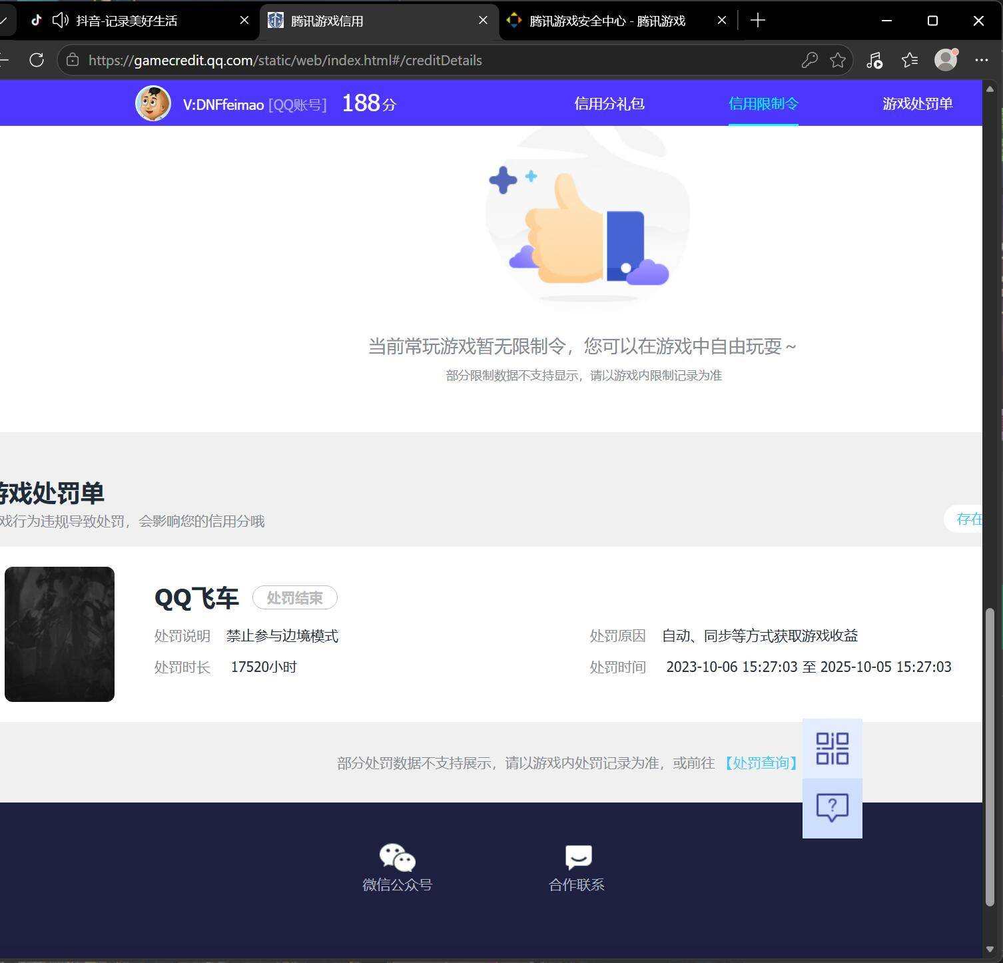Screen dimensions: 1003x963
Task: Click the 处罚时长 label
Action: (x=182, y=667)
